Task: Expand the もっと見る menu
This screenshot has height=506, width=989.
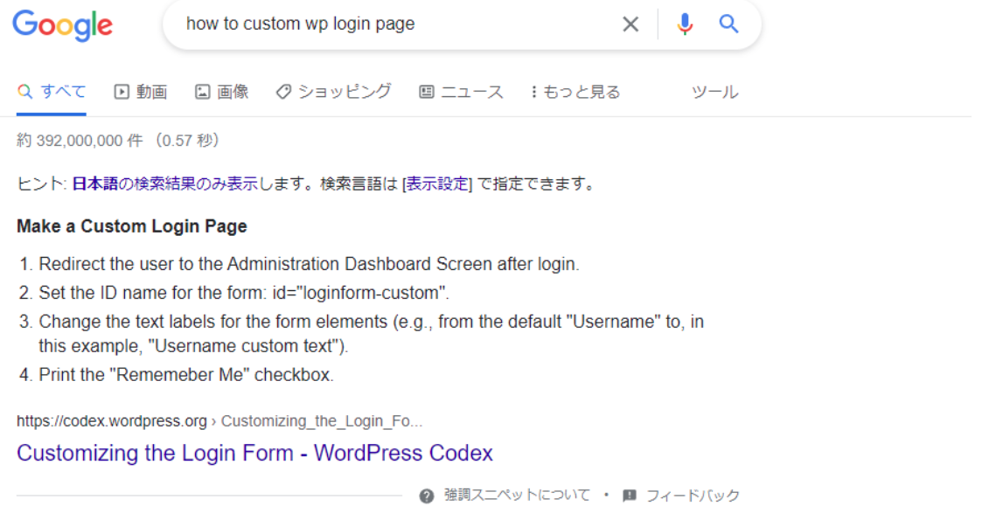Action: click(575, 92)
